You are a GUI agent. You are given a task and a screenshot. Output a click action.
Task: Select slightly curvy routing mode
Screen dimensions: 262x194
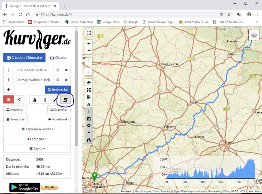click(55, 100)
